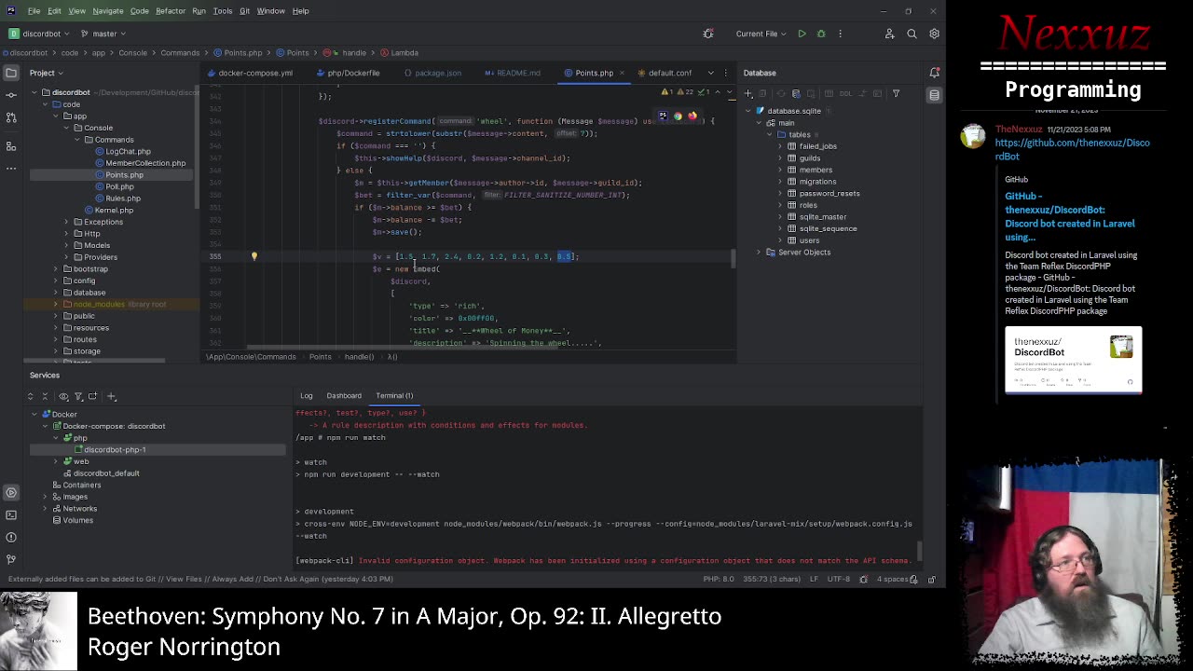Open Services view options eye icon
Viewport: 1193px width, 671px height.
click(x=63, y=396)
